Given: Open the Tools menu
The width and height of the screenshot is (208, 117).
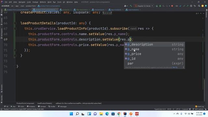Looking at the screenshot, I should pyautogui.click(x=59, y=2).
